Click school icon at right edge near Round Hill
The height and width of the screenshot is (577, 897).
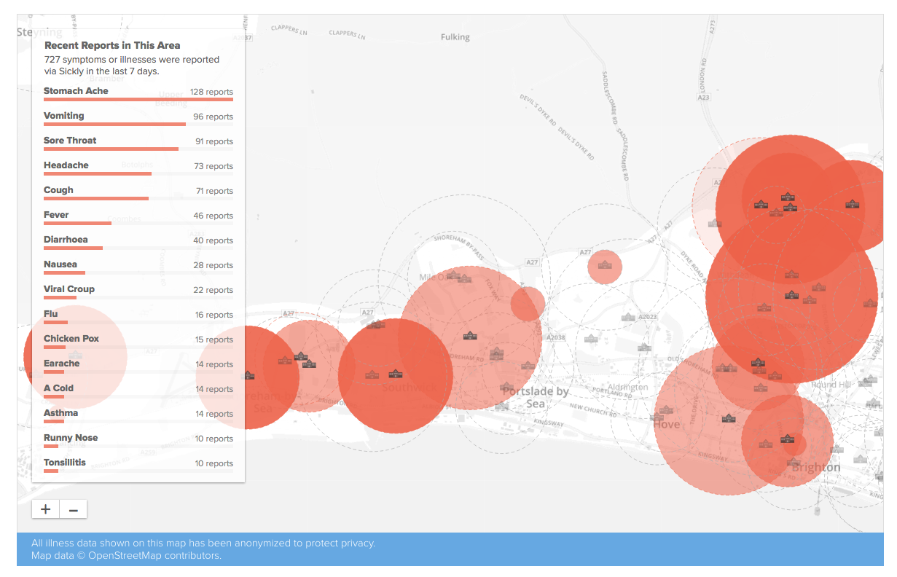click(867, 380)
